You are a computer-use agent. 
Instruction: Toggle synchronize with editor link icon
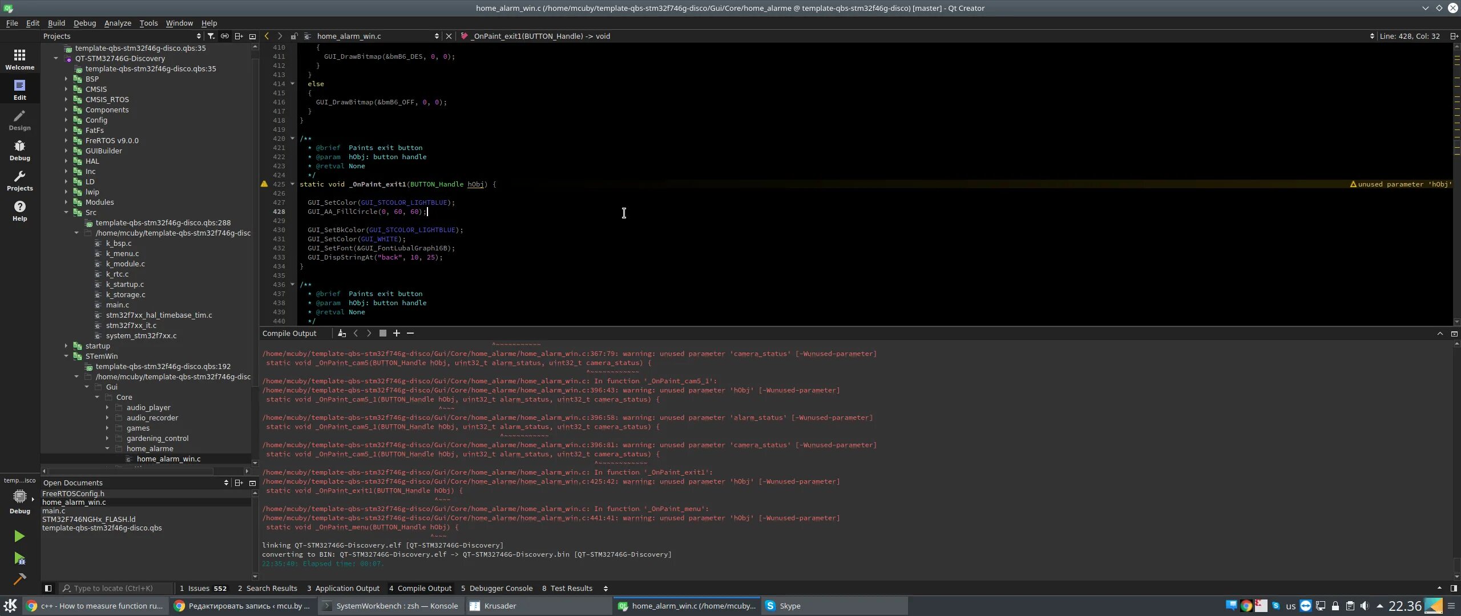click(225, 36)
